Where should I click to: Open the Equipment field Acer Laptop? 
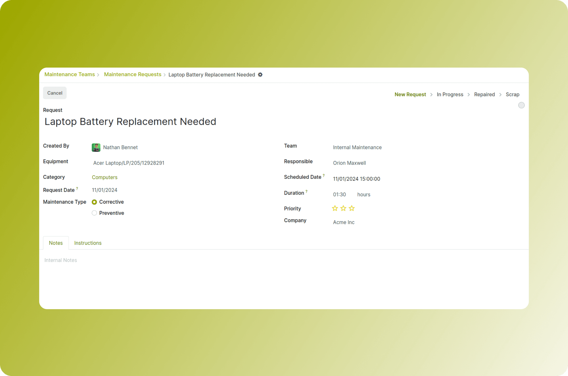click(x=129, y=163)
